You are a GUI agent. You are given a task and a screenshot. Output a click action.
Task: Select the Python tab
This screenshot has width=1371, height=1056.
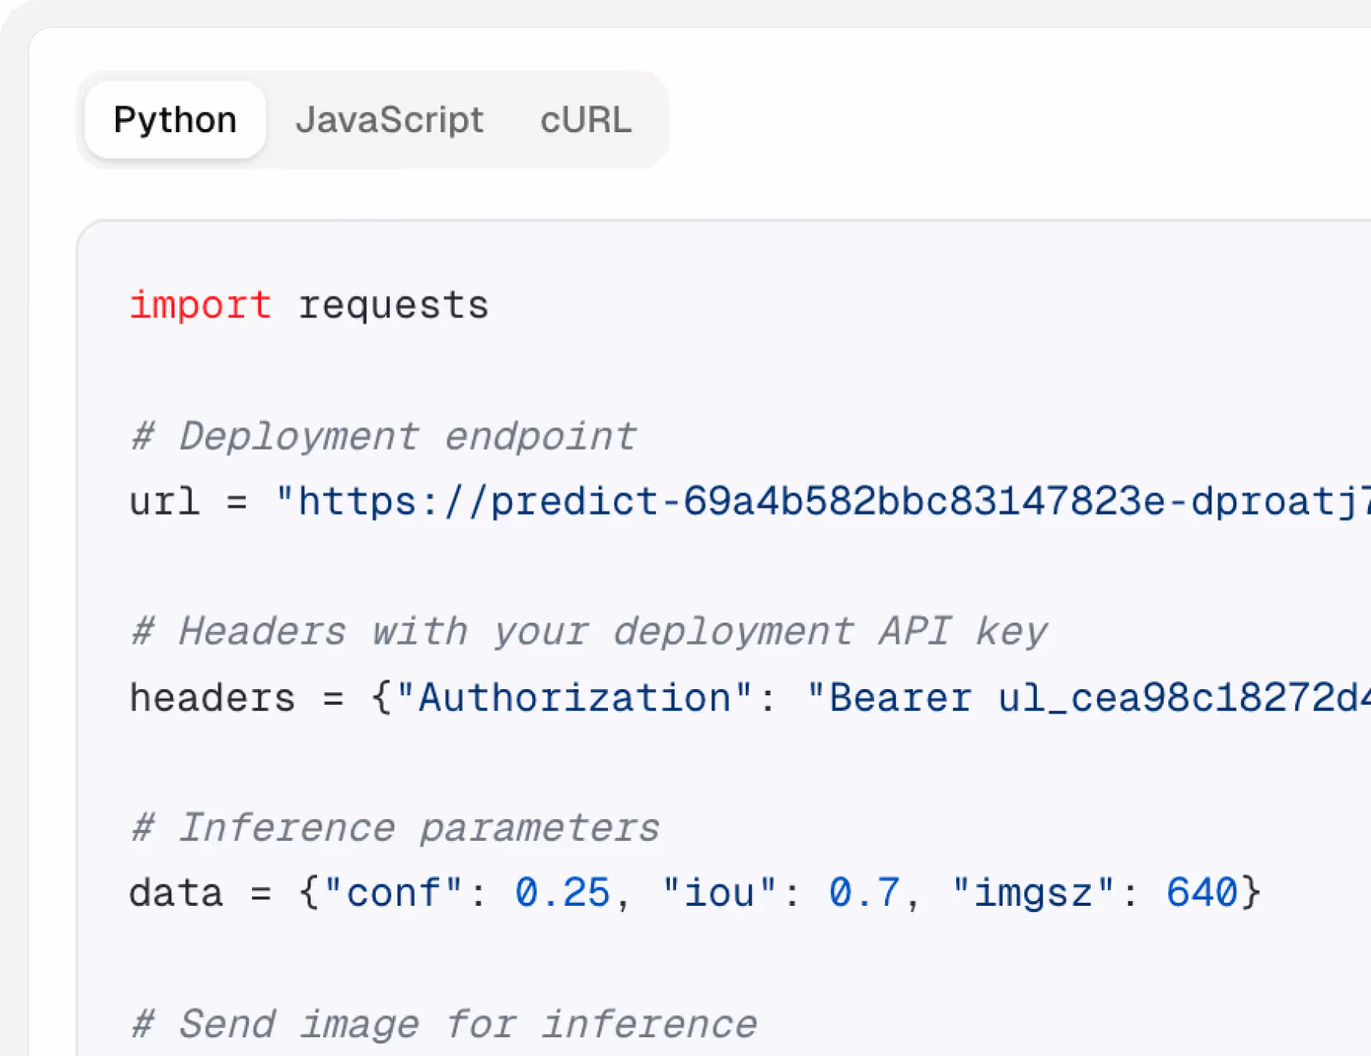tap(175, 120)
